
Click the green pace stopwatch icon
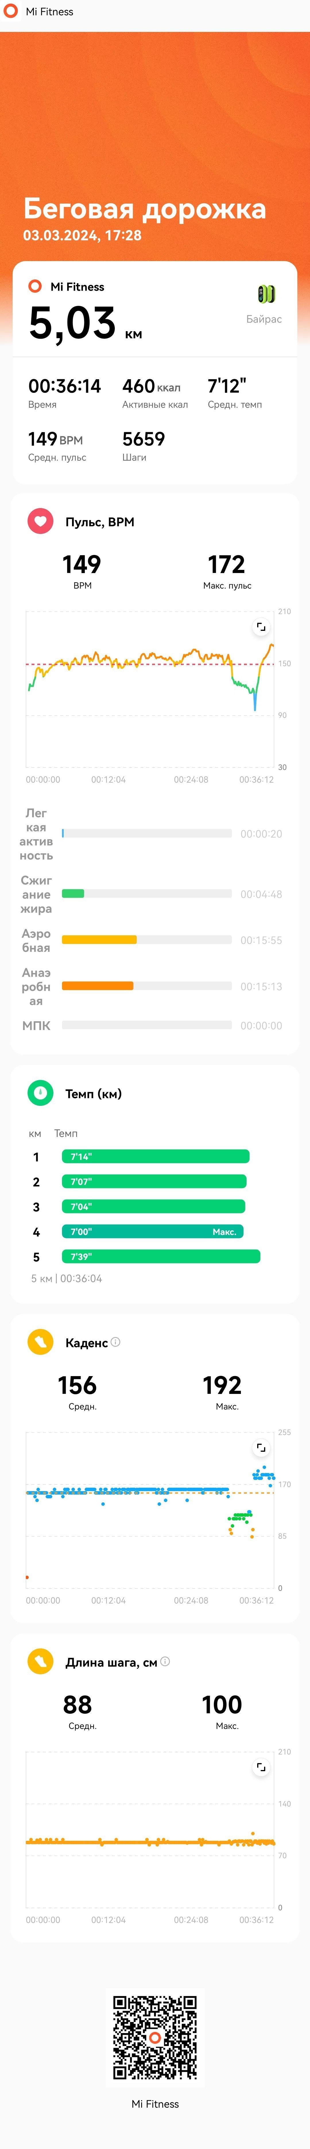(x=40, y=1093)
